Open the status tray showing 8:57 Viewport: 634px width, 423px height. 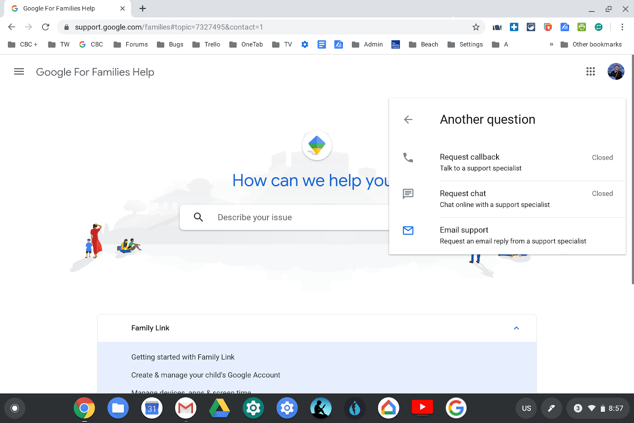point(598,408)
